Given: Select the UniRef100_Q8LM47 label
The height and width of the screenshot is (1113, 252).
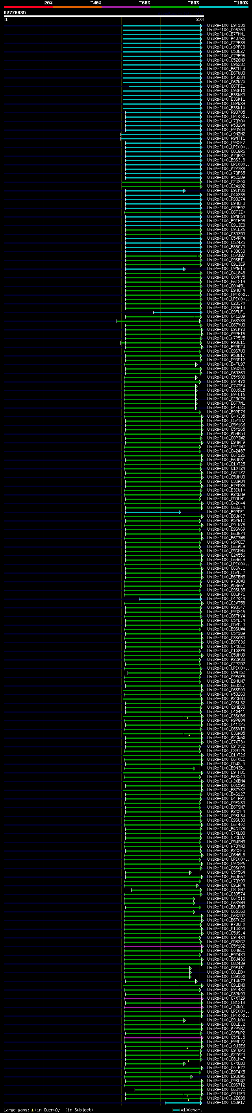Looking at the screenshot, I should [226, 1059].
